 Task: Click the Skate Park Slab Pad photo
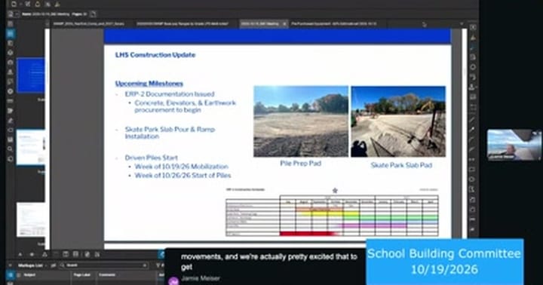coord(398,121)
